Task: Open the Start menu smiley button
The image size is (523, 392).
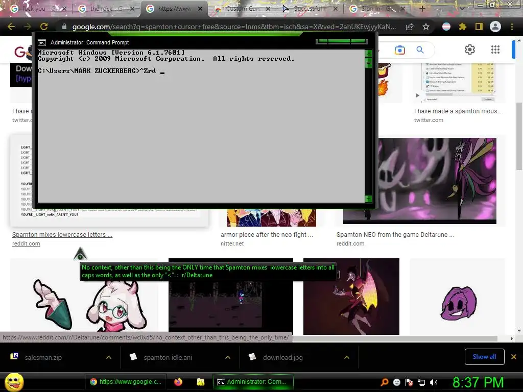Action: [x=14, y=382]
